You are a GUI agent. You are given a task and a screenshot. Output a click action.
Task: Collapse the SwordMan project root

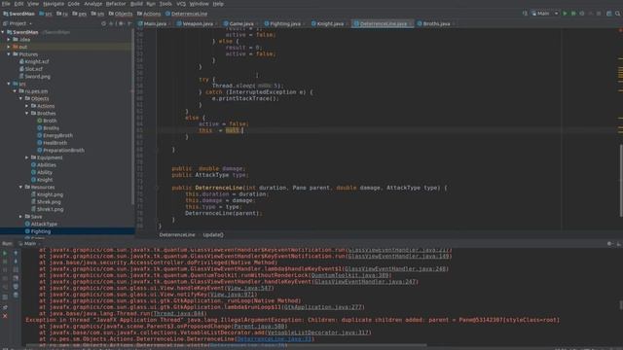coord(3,32)
